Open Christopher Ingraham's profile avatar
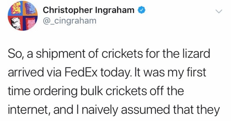 (x=23, y=16)
